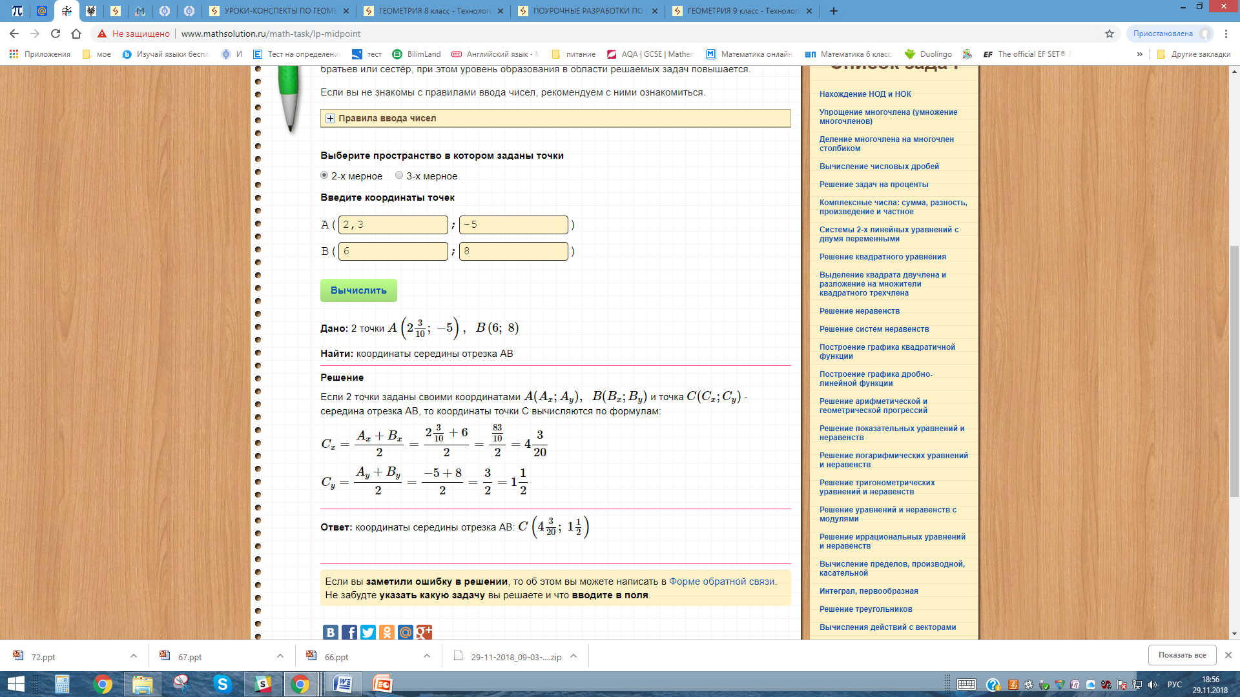This screenshot has width=1240, height=697.
Task: Switch to УРОКИ-КОНСПЕКТЫ ПО ГЕОМЕТРИИ tab
Action: (x=279, y=11)
